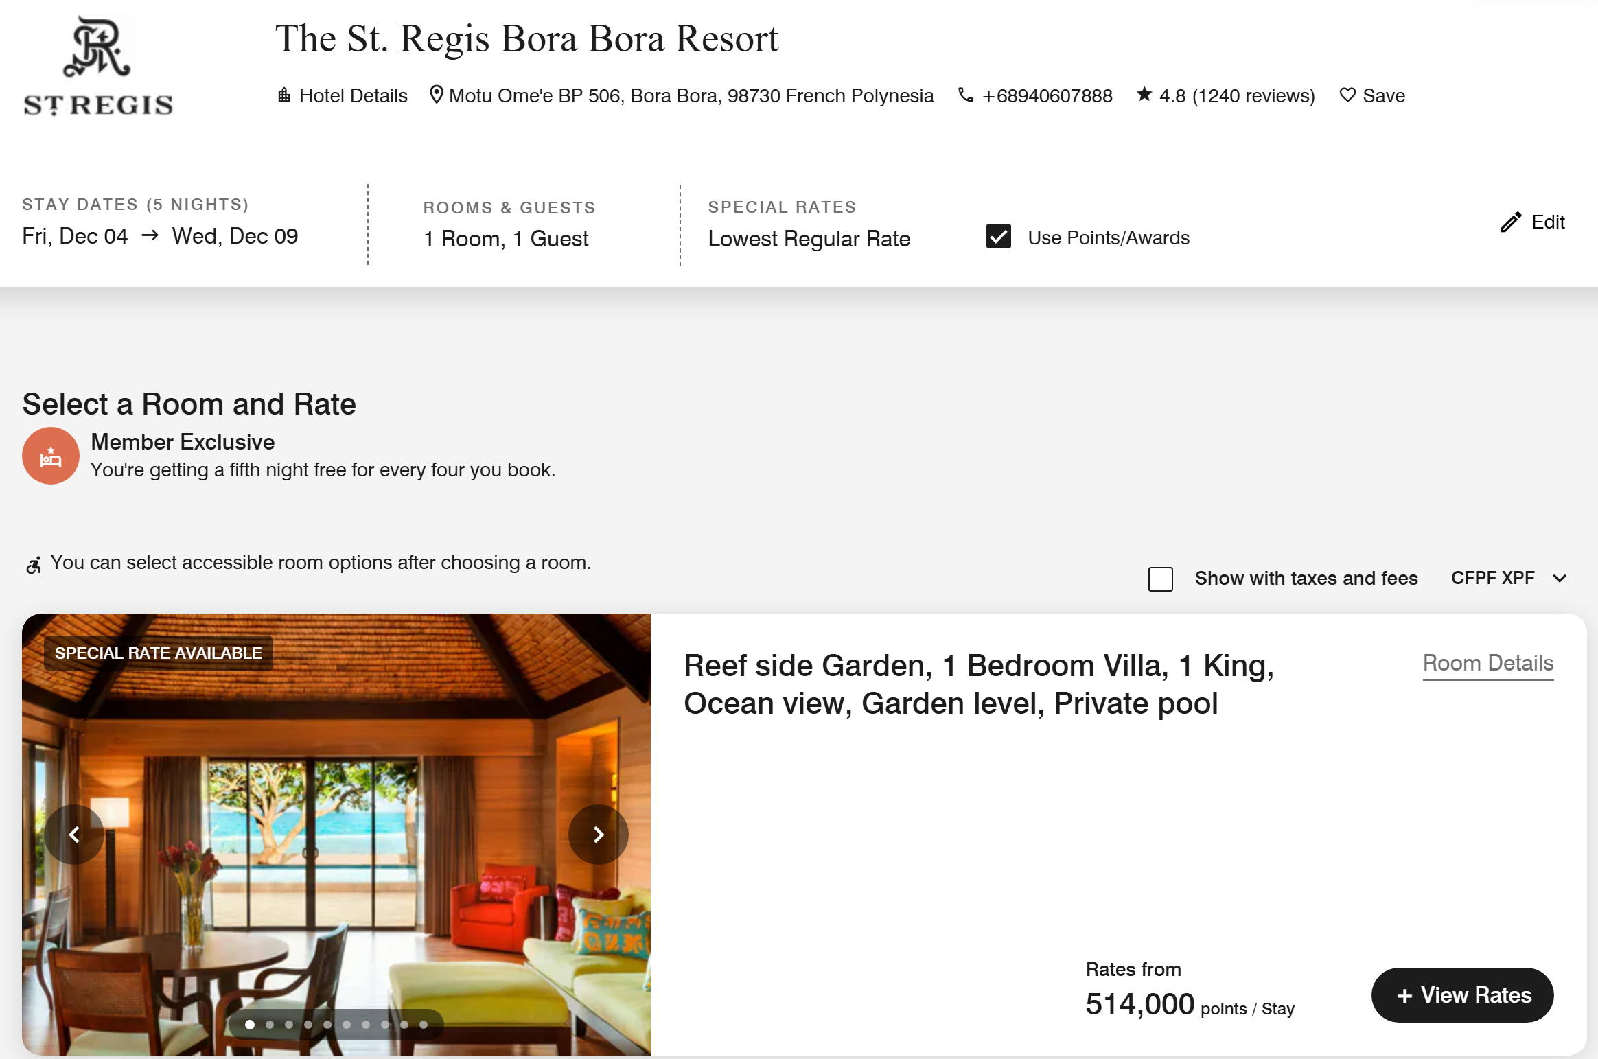Save hotel with the heart icon
The height and width of the screenshot is (1059, 1598).
tap(1347, 95)
